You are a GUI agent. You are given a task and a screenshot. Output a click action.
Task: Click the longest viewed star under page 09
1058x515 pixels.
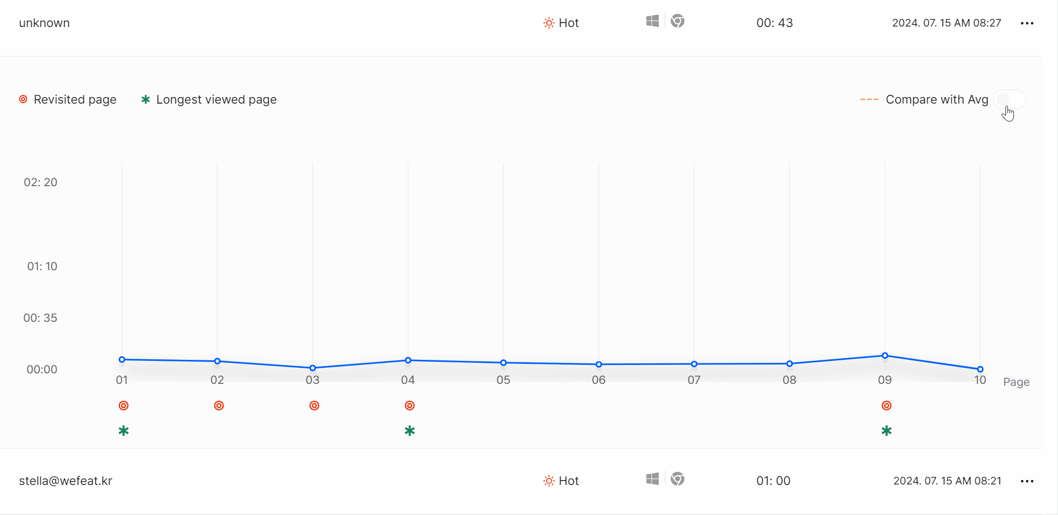click(x=886, y=431)
